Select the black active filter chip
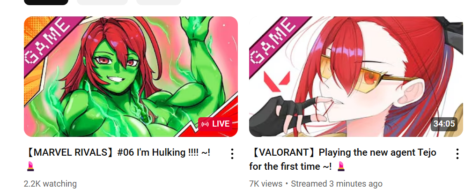 pyautogui.click(x=46, y=2)
